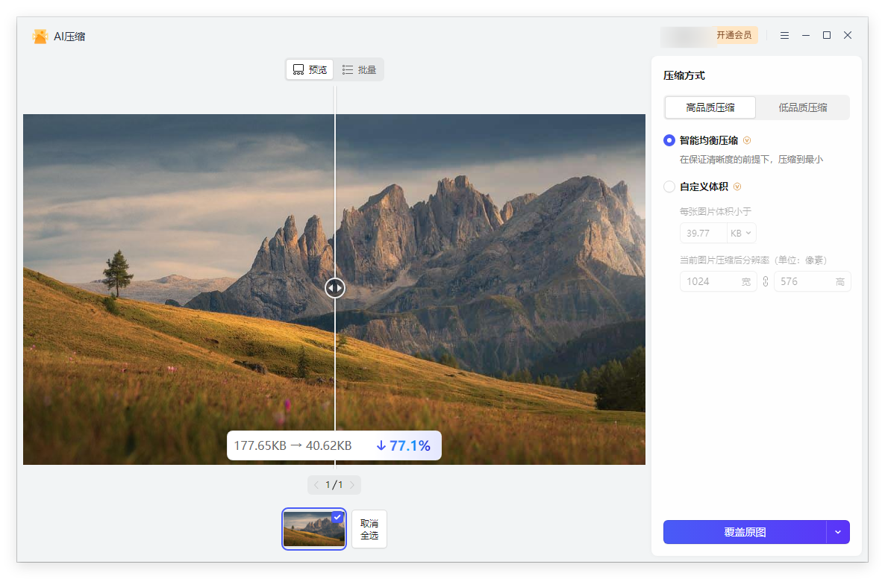Select the 低品质压缩 tab
Screen dimensions: 885x579
802,107
